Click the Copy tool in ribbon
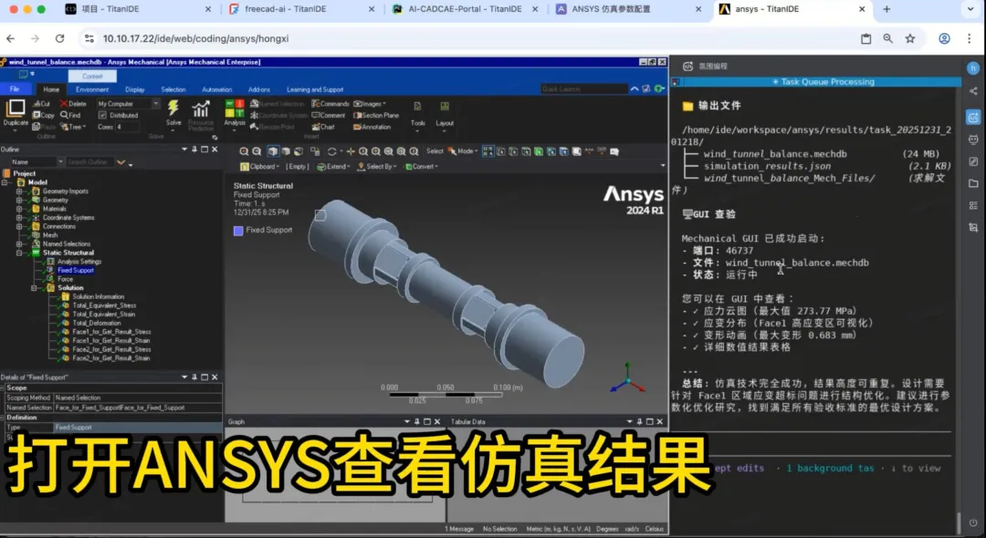 44,115
